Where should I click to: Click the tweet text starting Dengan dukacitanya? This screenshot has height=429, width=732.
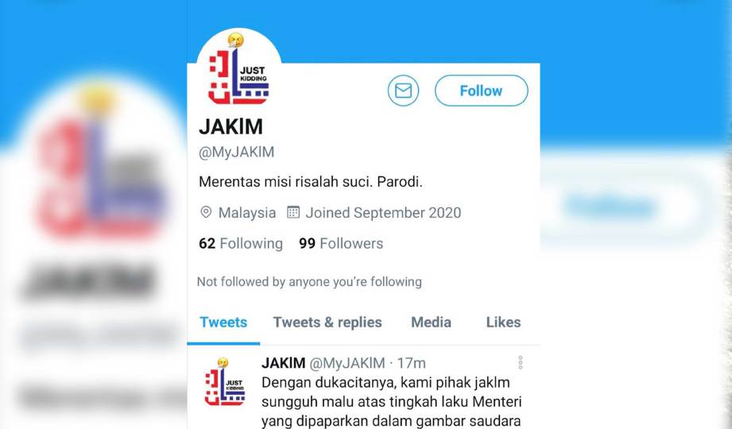[392, 402]
